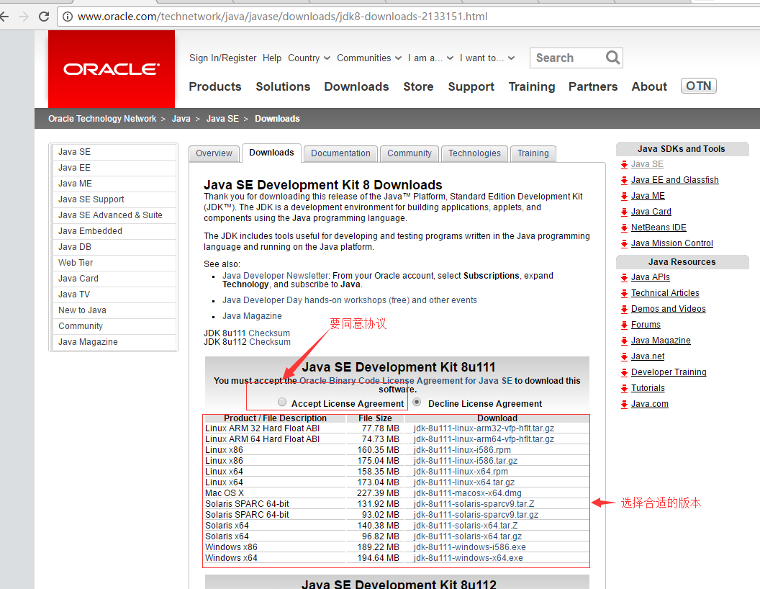Download jdk-8u111-linux-arm32-vfp-hflt.tar.gz
760x589 pixels.
tap(484, 428)
